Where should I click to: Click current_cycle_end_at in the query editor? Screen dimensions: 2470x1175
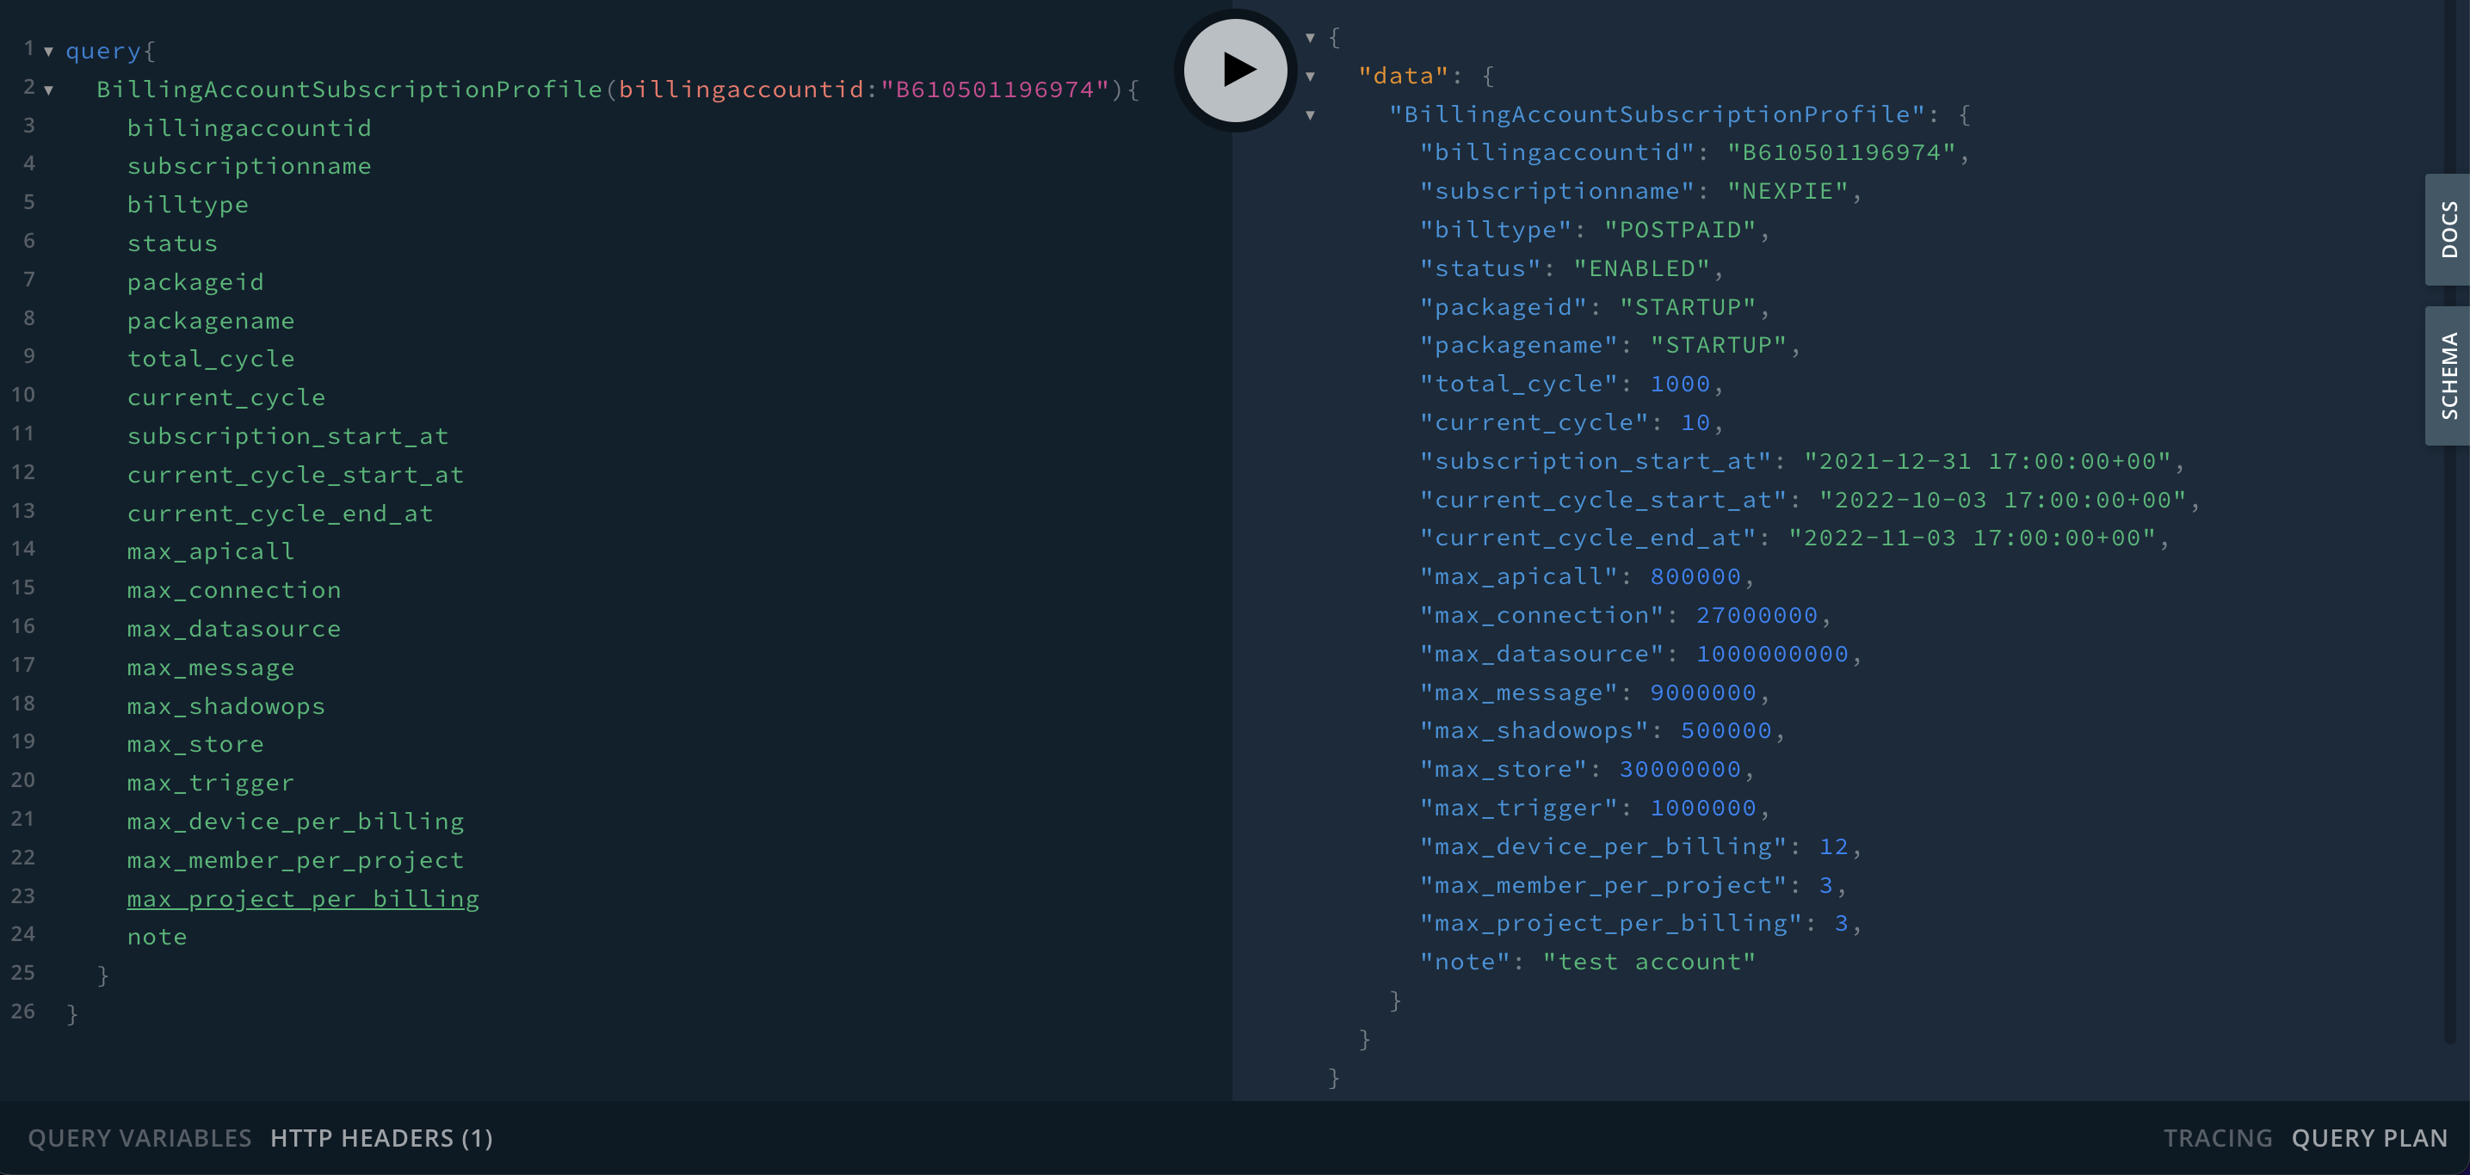click(280, 514)
